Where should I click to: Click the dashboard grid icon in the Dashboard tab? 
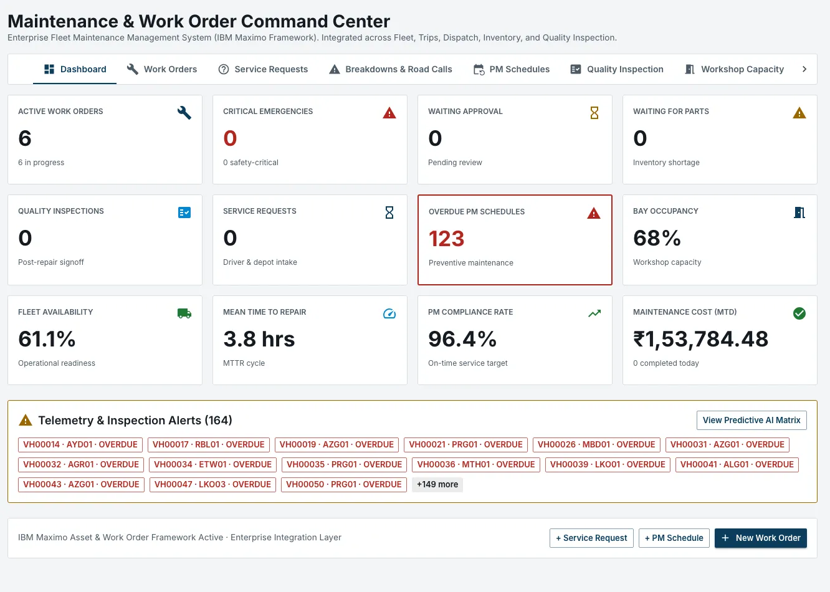[49, 69]
